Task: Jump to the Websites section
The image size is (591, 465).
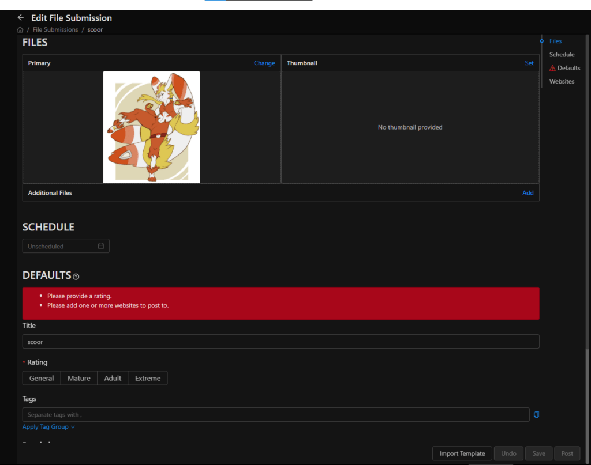Action: coord(562,81)
